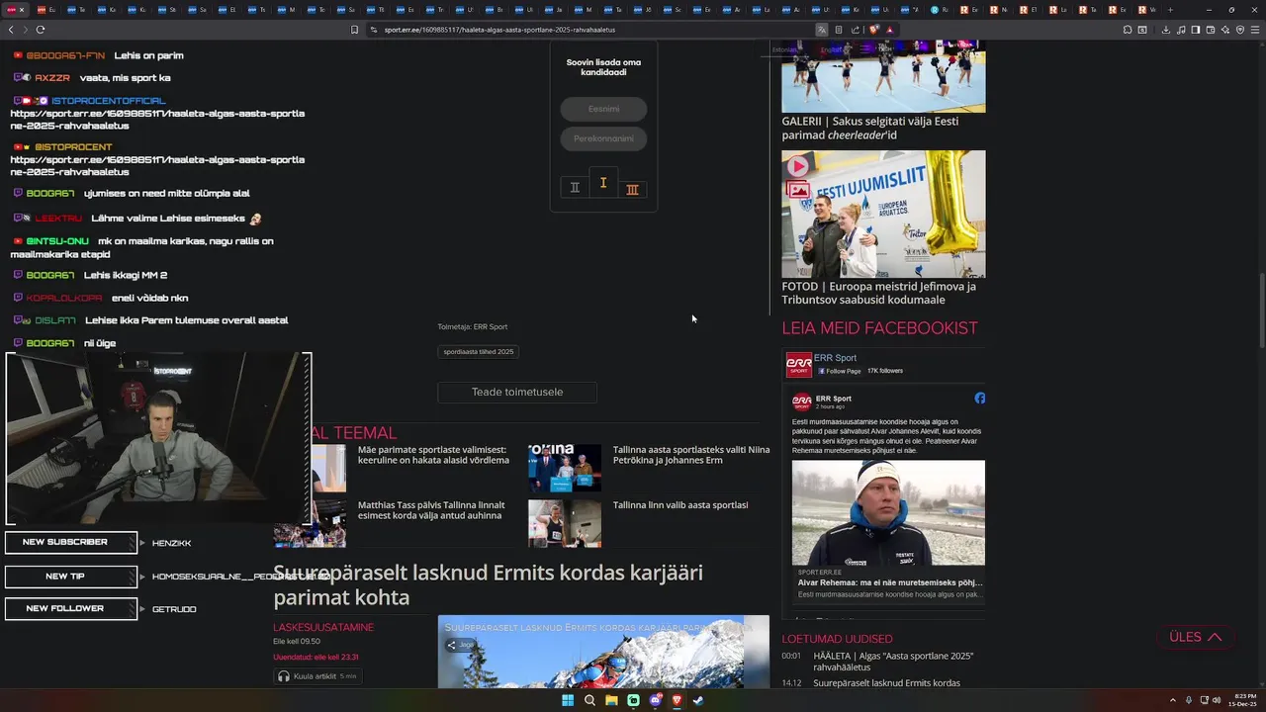Viewport: 1266px width, 712px height.
Task: Click the spordiaasta tähed 2025 tag
Action: pyautogui.click(x=479, y=351)
